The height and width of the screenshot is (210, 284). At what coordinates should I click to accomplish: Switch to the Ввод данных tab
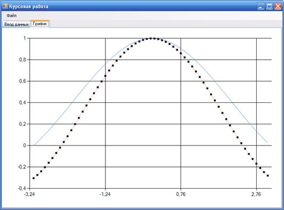point(17,25)
